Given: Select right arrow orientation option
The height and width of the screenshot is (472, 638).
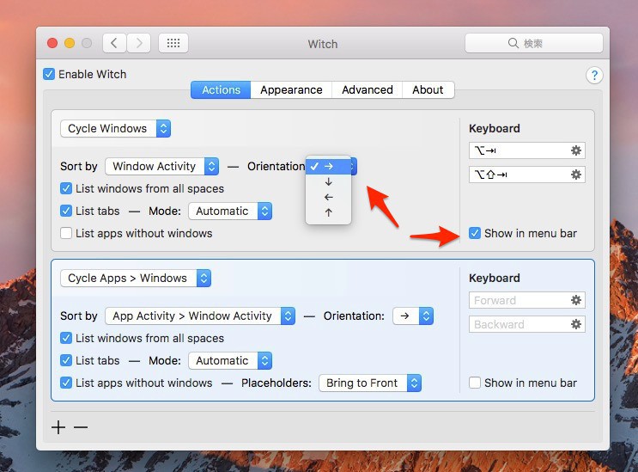Looking at the screenshot, I should (328, 166).
